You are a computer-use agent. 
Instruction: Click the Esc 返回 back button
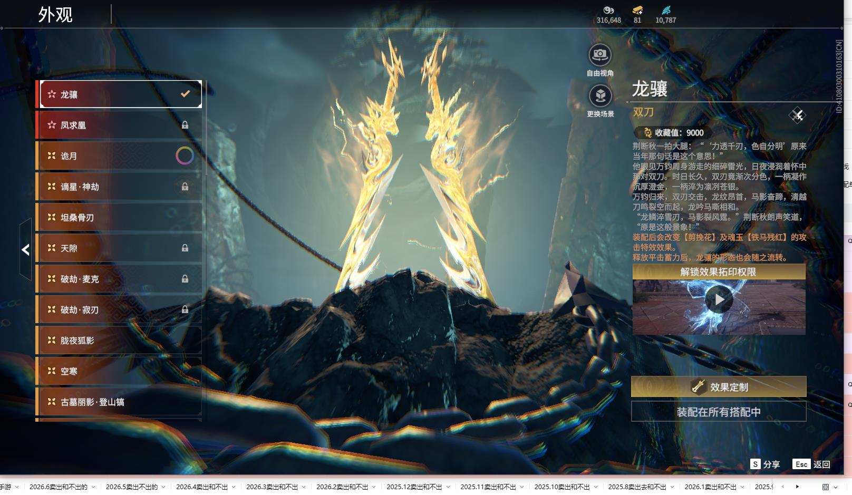811,464
